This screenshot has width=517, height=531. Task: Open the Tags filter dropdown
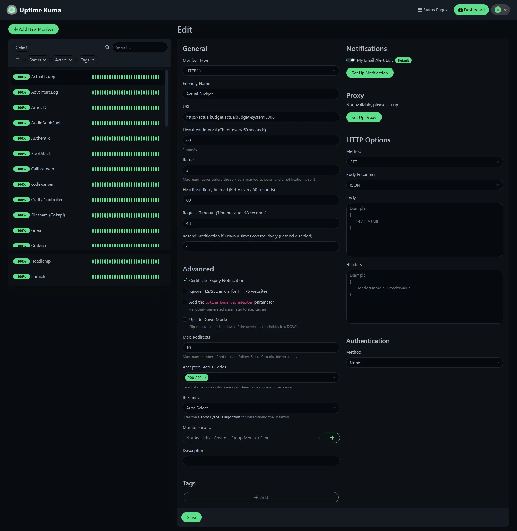[88, 60]
